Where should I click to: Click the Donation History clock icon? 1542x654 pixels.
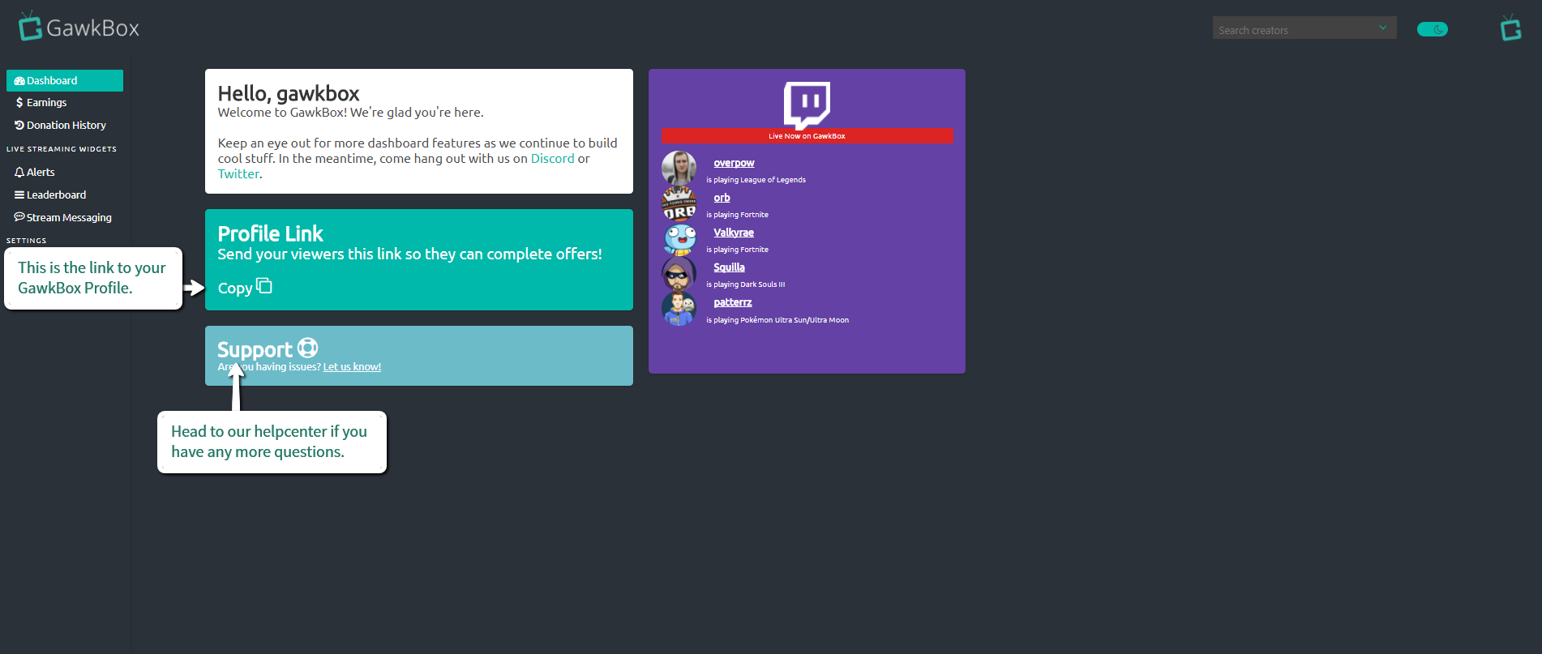click(x=19, y=126)
